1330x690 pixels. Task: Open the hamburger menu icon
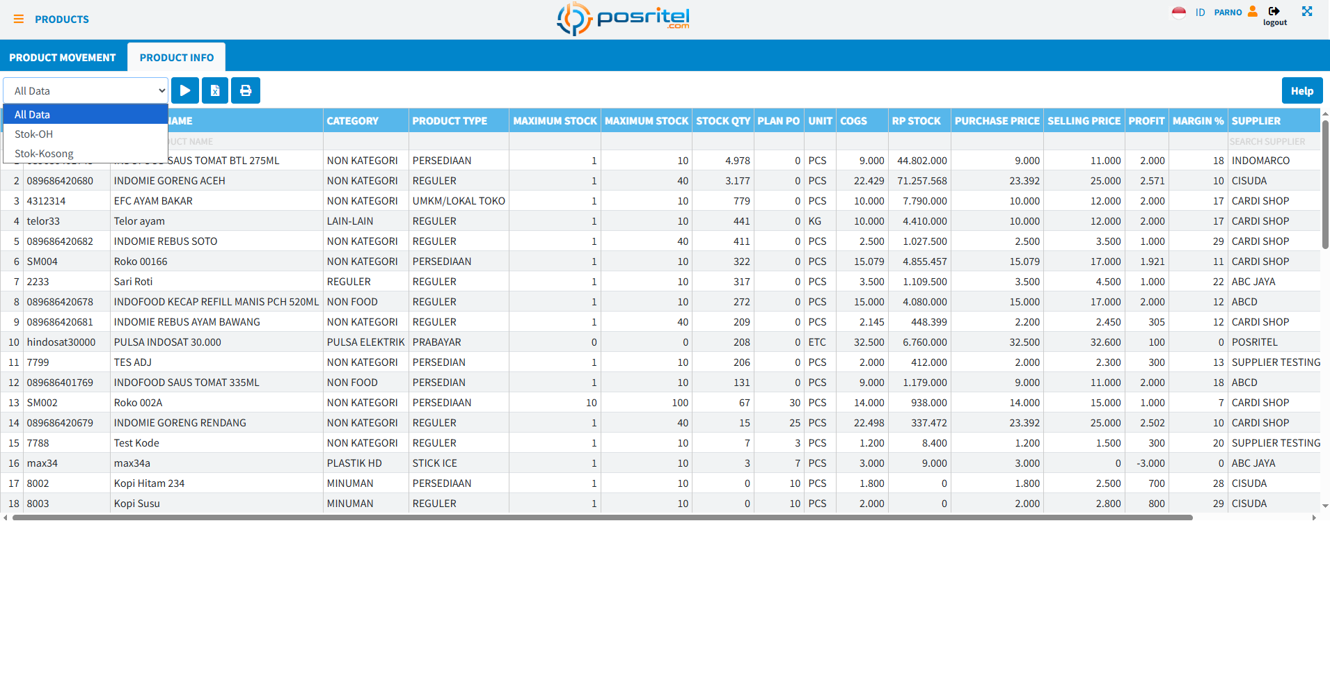[x=19, y=19]
